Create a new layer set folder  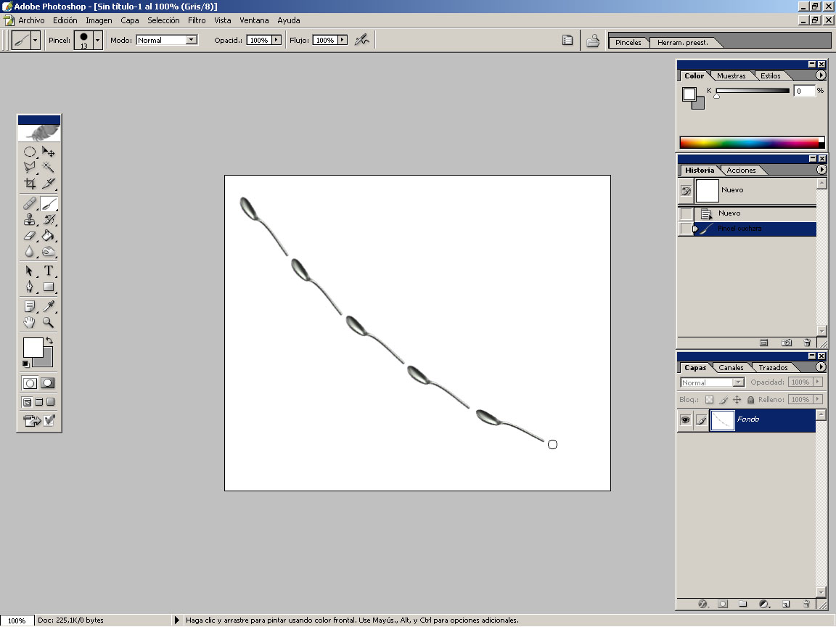(x=742, y=604)
